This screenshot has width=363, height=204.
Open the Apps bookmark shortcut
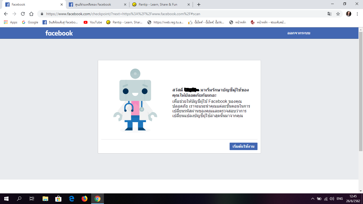pyautogui.click(x=11, y=22)
